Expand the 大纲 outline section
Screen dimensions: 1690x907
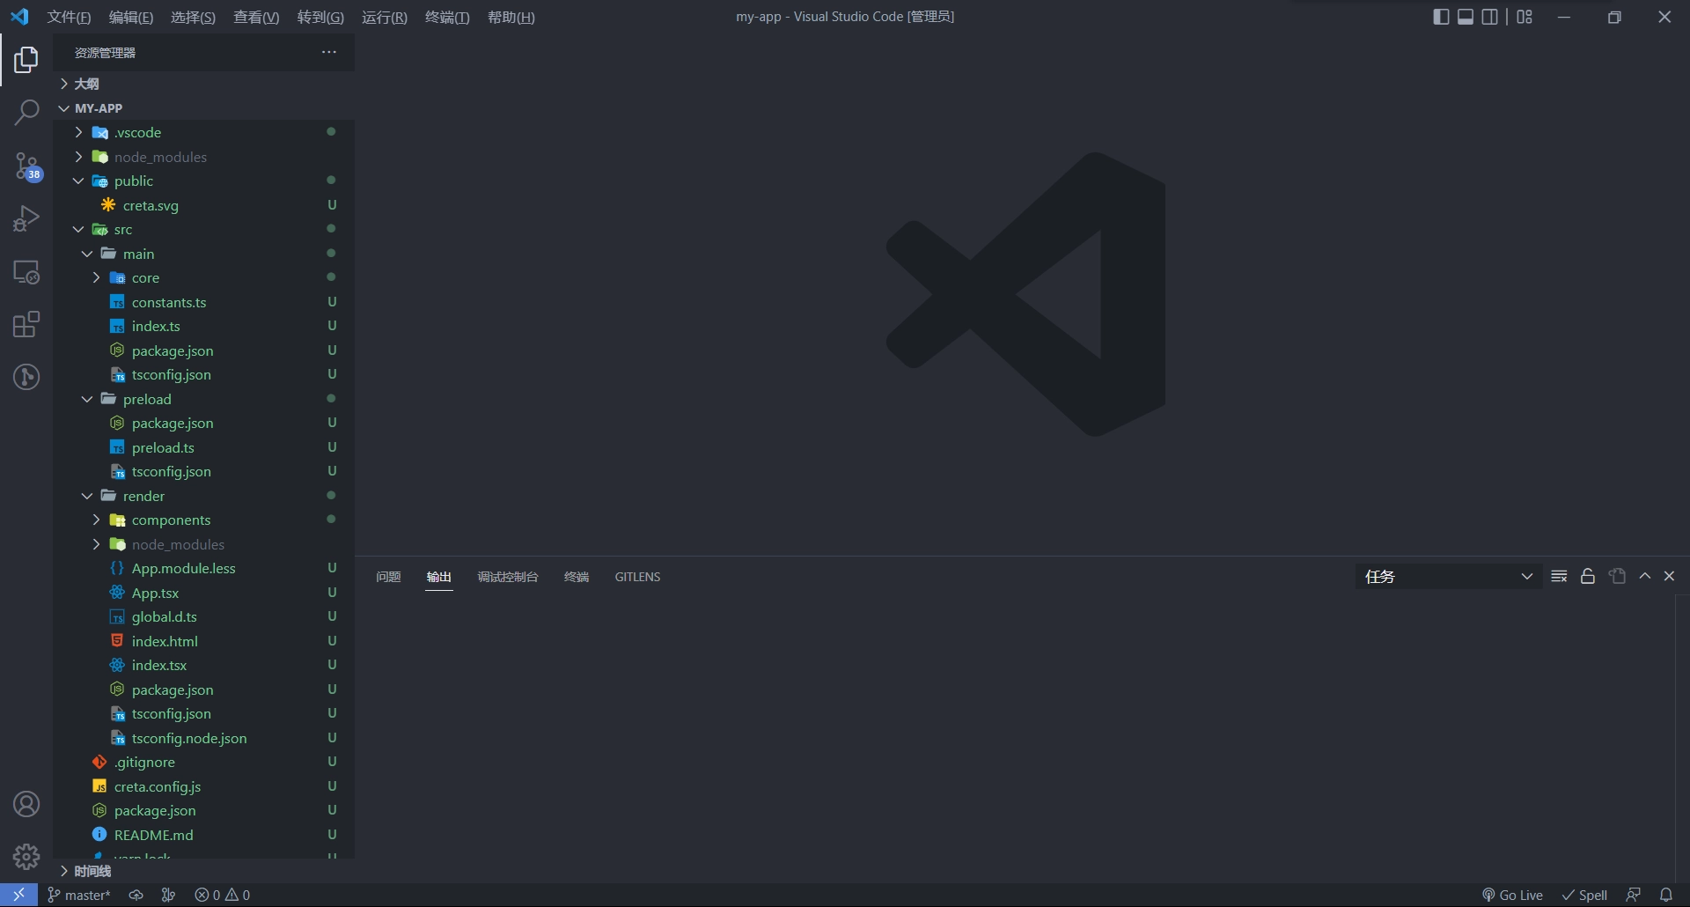pos(204,84)
